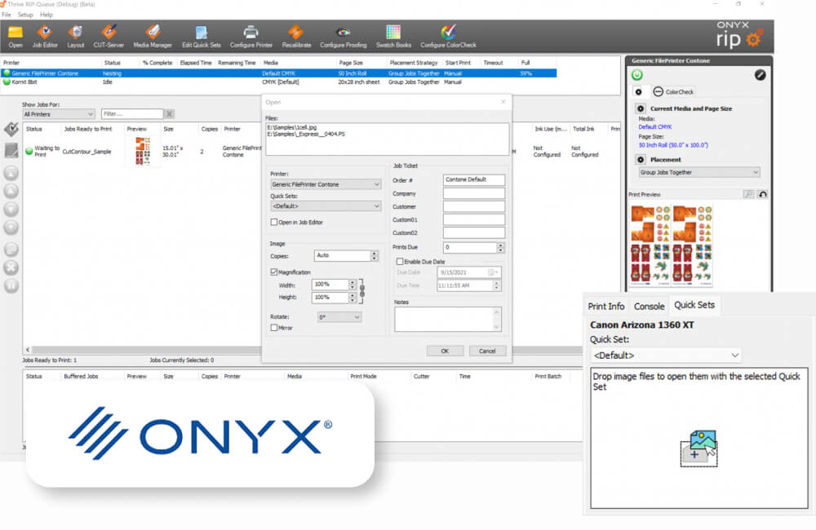This screenshot has height=530, width=816.
Task: Open the Due Date calendar dropdown
Action: pyautogui.click(x=494, y=272)
